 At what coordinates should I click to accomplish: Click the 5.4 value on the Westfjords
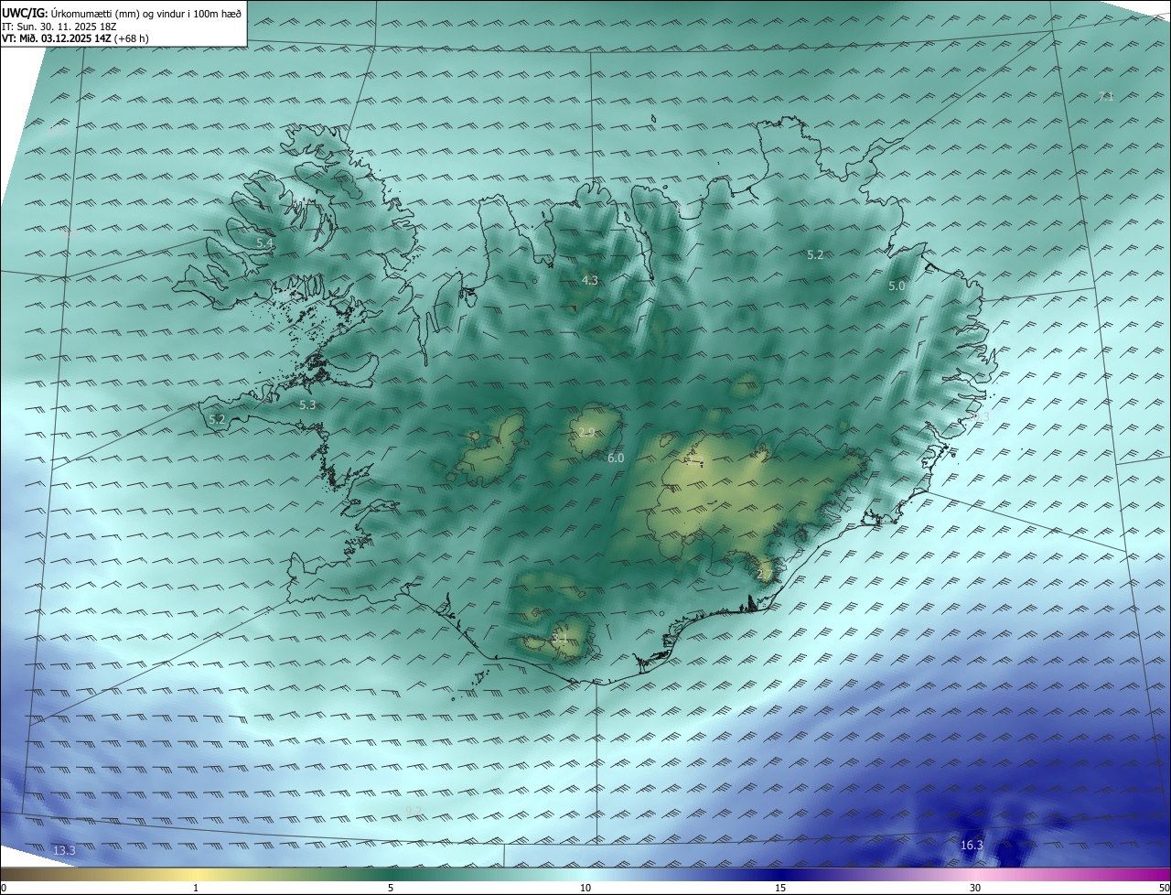pyautogui.click(x=264, y=243)
